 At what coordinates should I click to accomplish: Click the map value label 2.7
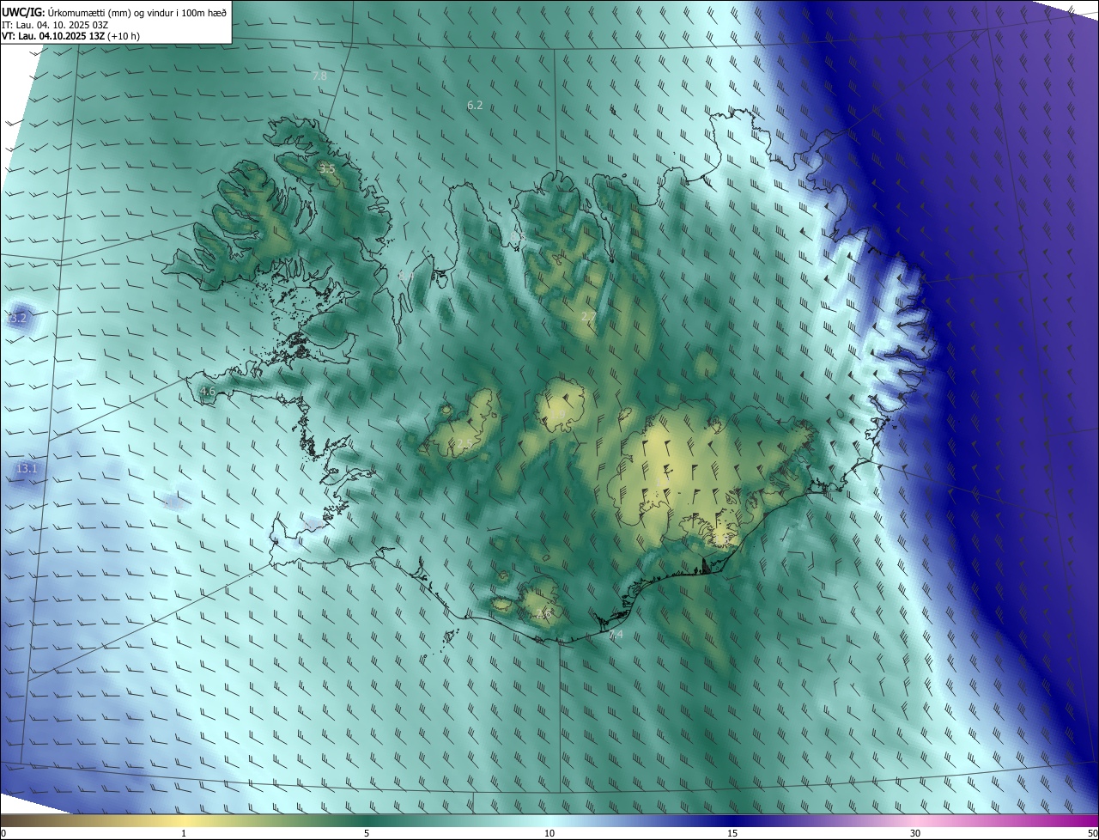[589, 317]
